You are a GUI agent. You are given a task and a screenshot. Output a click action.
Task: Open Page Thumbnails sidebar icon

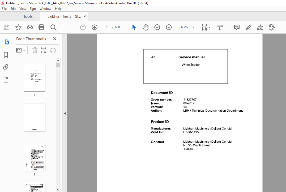click(6, 42)
